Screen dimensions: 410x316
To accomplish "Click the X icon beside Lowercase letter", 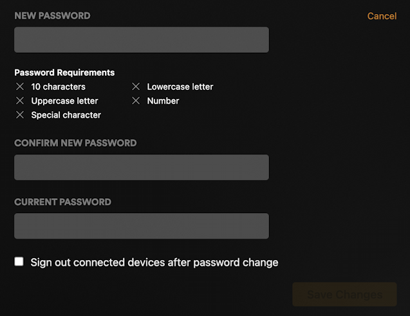I will 136,86.
